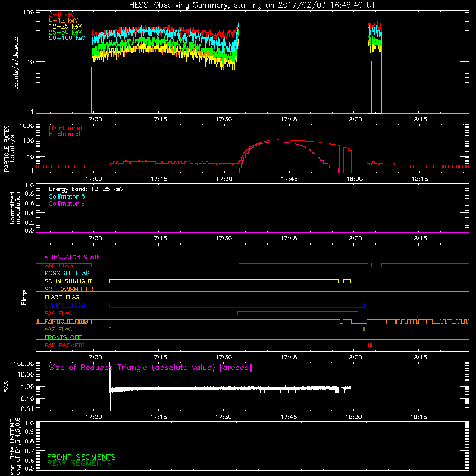Click the SAA_FLAG label

click(x=58, y=313)
